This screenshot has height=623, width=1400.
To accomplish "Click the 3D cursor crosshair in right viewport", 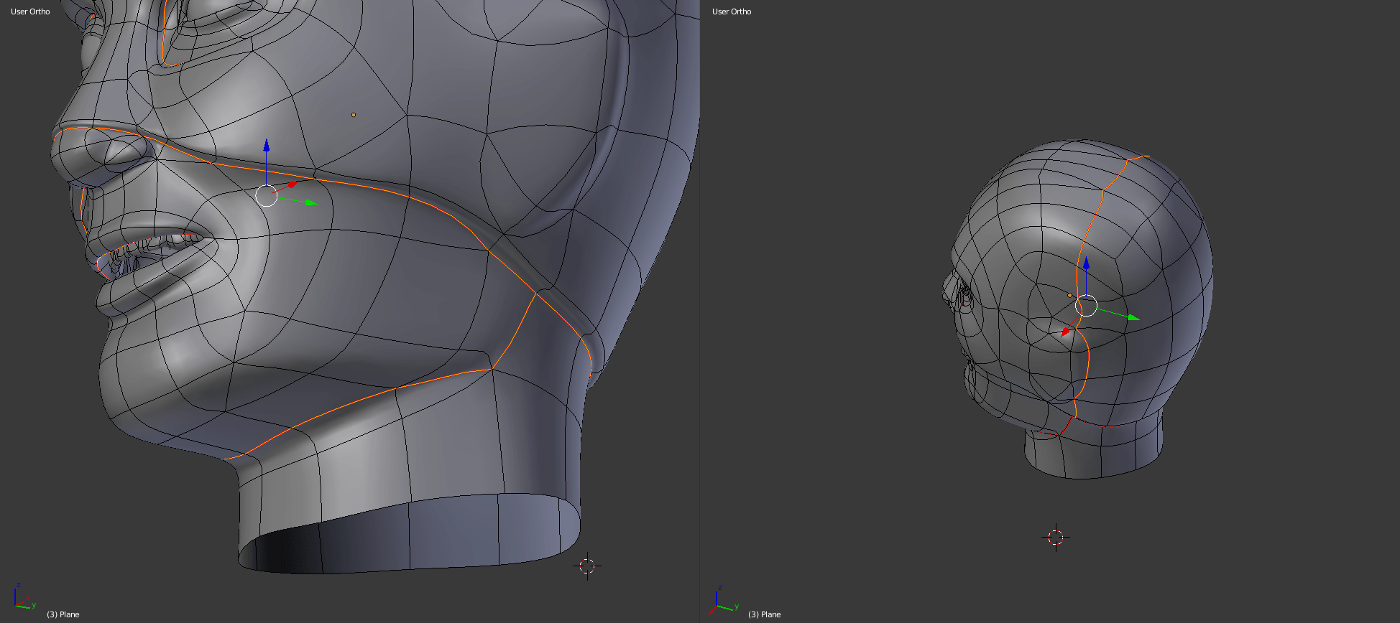I will pyautogui.click(x=1055, y=538).
